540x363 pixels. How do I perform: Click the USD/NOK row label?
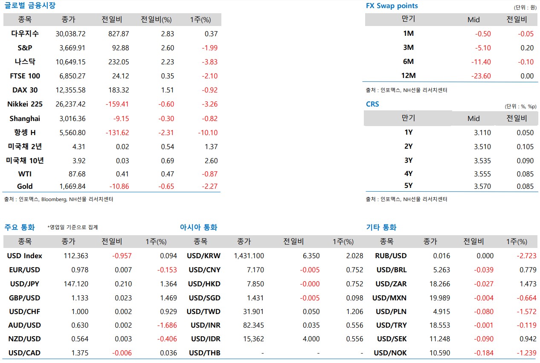(390, 353)
